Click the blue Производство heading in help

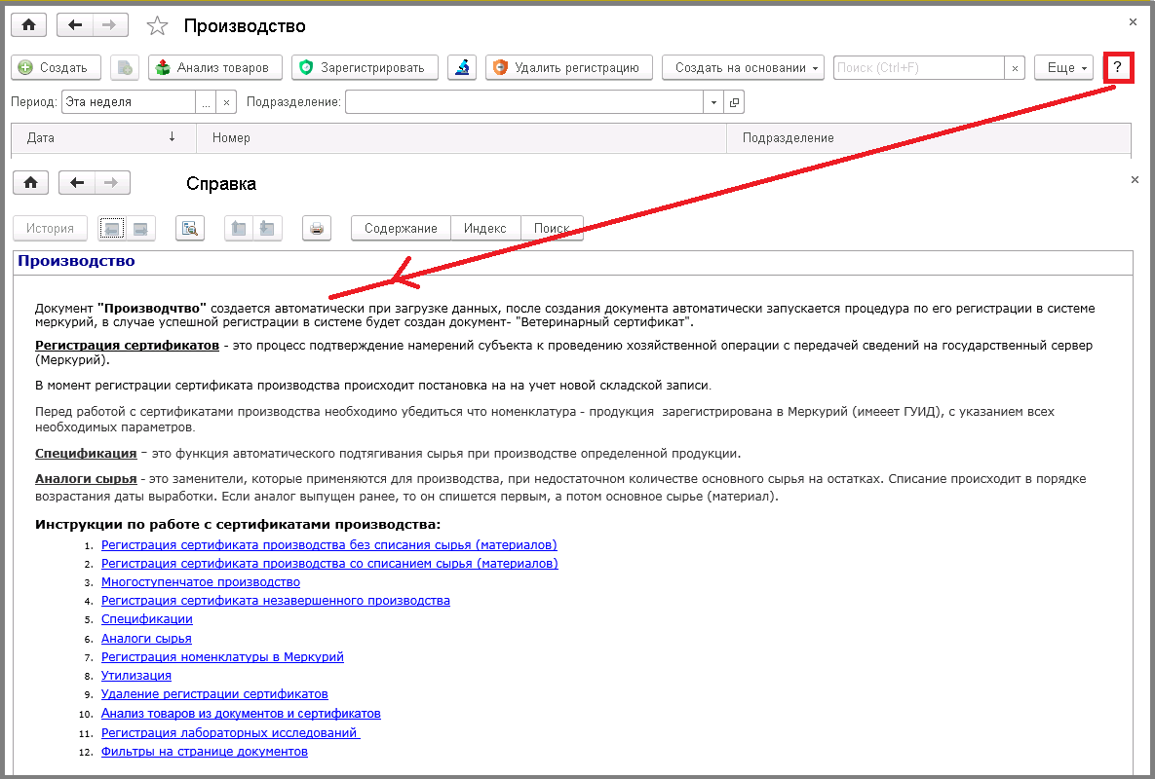point(77,261)
